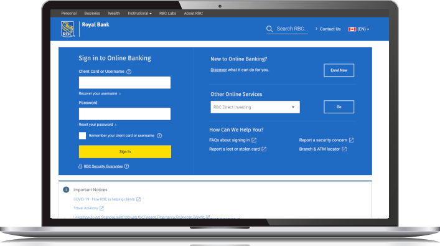This screenshot has width=440, height=246.
Task: Open the Wealth menu item
Action: [x=114, y=13]
